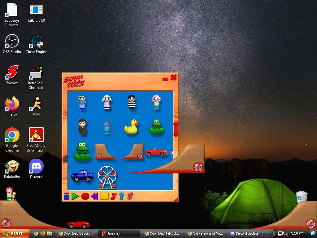Screen dimensions: 317x238
Task: Launch Firefox from the desktop icon
Action: coord(12,107)
